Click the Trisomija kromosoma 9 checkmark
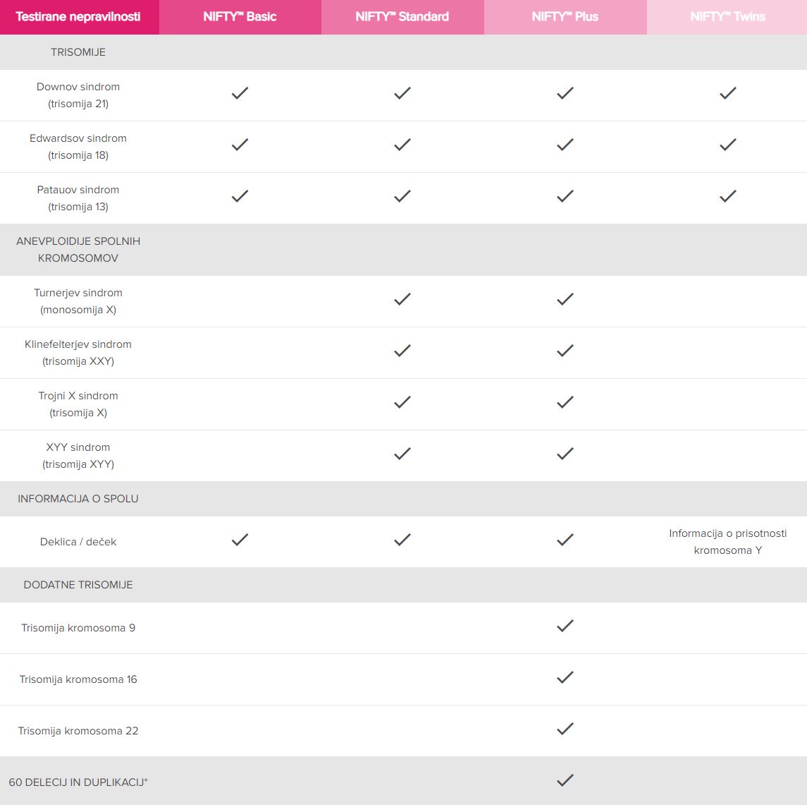This screenshot has width=807, height=805. coord(565,626)
